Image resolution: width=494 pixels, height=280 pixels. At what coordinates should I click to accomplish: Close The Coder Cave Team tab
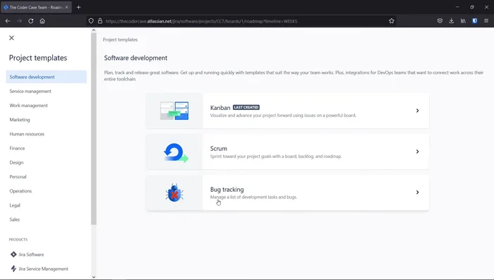coord(66,7)
